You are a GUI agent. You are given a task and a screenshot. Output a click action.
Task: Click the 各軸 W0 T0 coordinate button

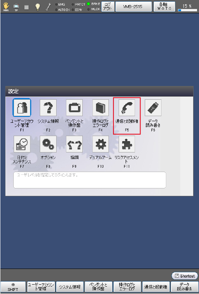pos(164,7)
